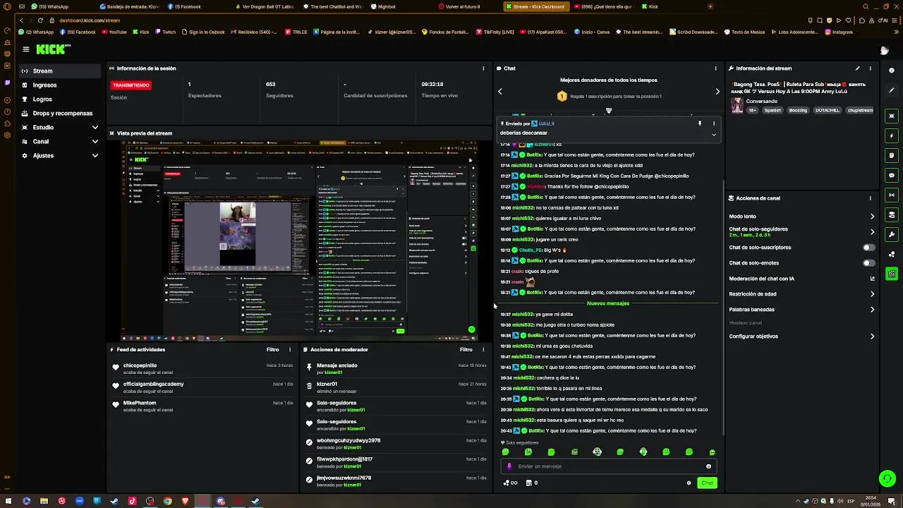Reload page with browser refresh button
903x508 pixels.
tap(40, 20)
